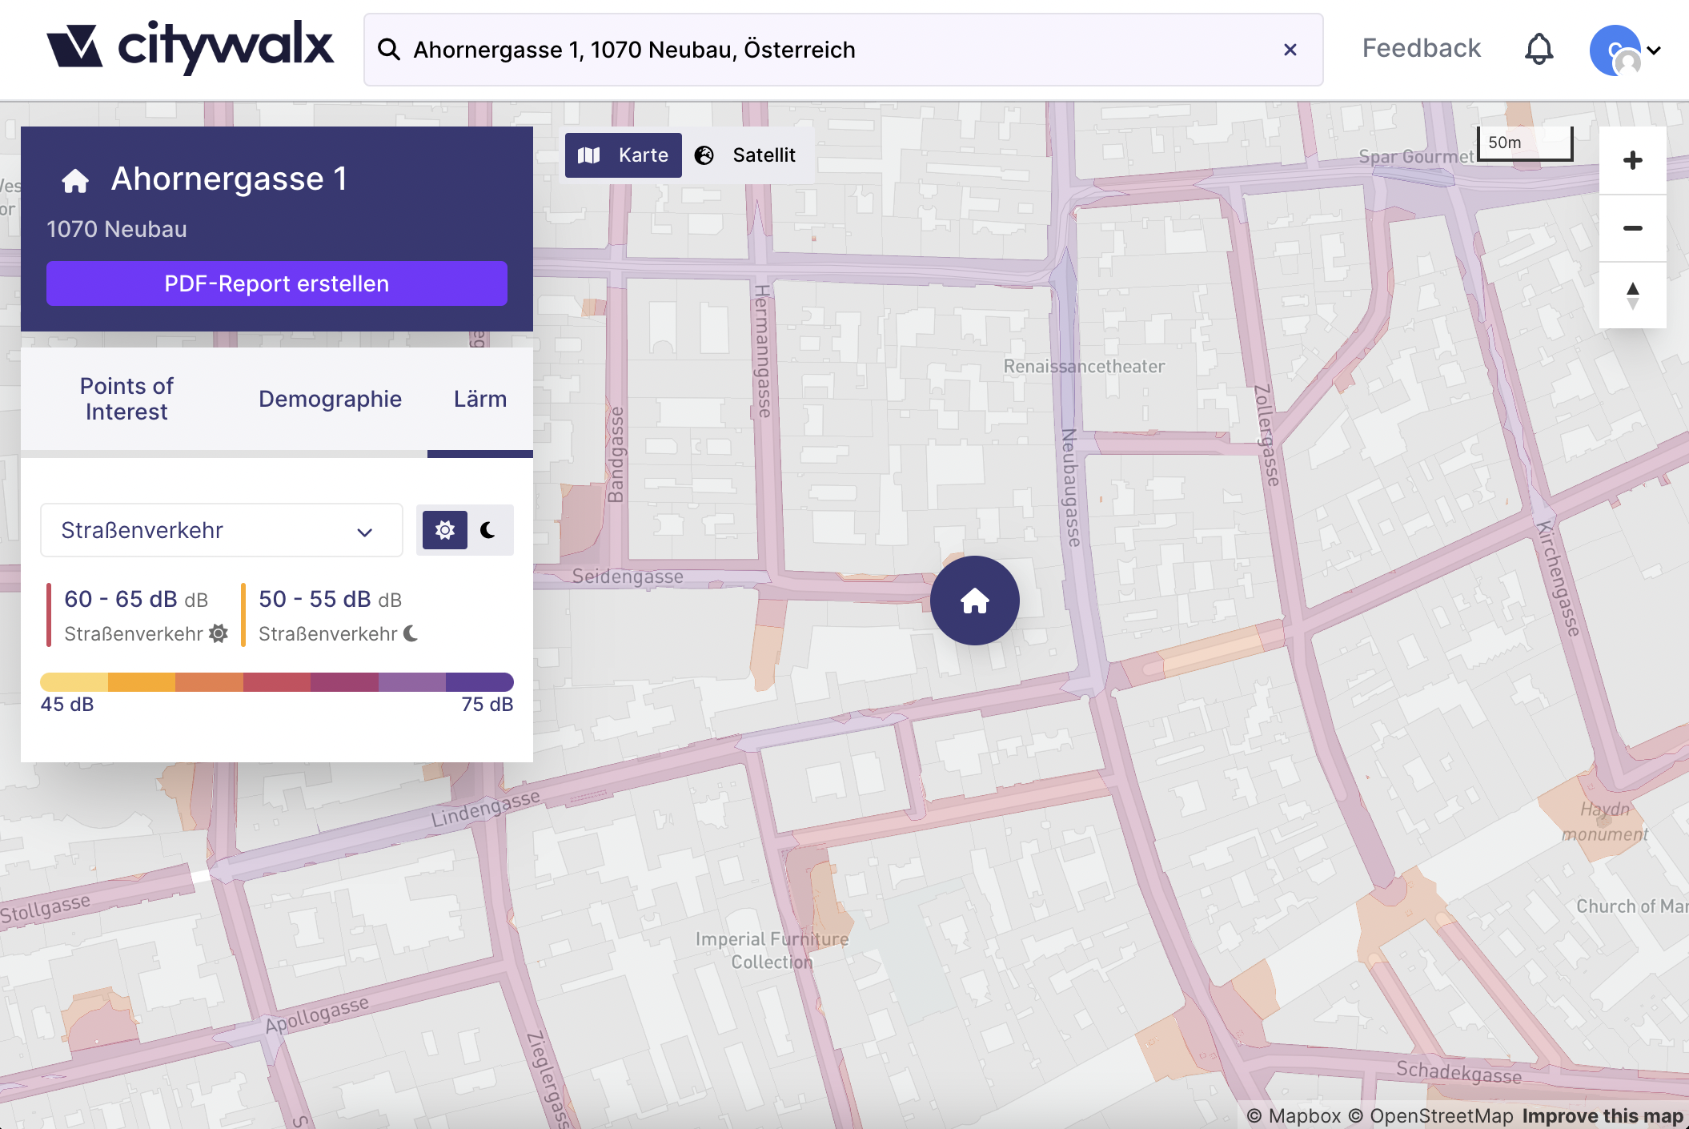Click the Spar Gourmet map label
The height and width of the screenshot is (1129, 1689).
coord(1416,156)
